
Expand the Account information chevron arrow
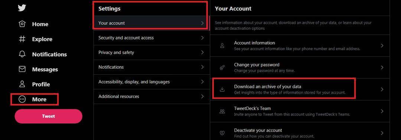[382, 46]
